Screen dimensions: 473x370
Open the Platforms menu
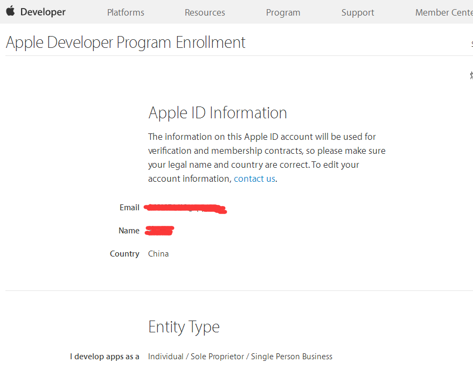(126, 12)
